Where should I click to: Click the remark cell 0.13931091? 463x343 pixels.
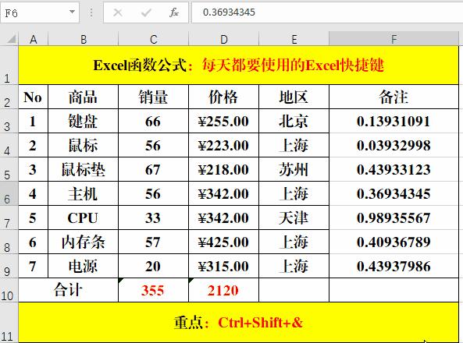pyautogui.click(x=394, y=121)
